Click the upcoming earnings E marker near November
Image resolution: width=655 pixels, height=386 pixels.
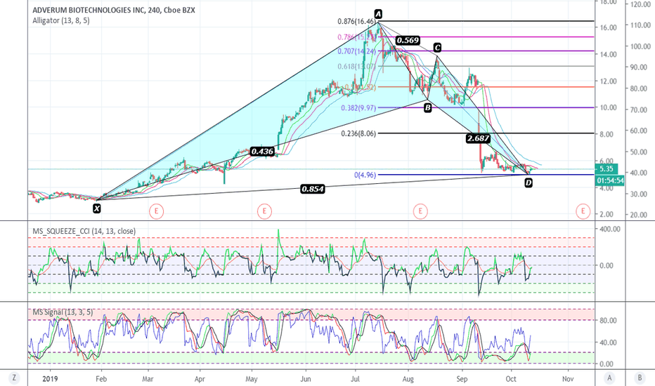click(x=583, y=211)
